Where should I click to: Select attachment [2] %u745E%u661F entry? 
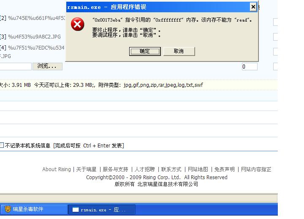pos(33,18)
